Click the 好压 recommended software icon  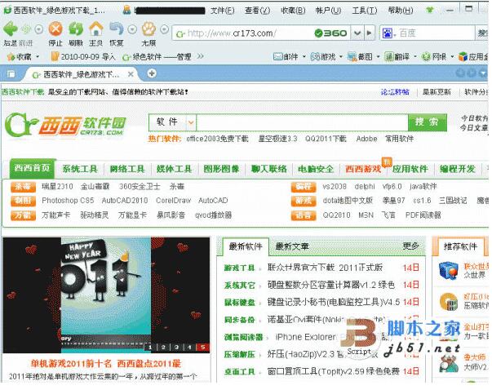pyautogui.click(x=448, y=302)
